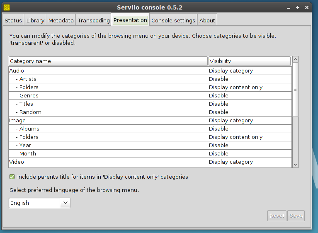Open the Console settings tab
Image resolution: width=318 pixels, height=233 pixels.
coord(173,20)
